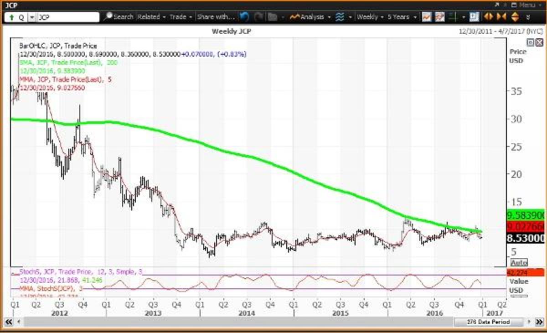
Task: Open the Weekly interval dropdown
Action: click(370, 17)
